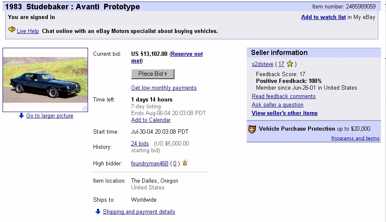Click the new user icon beside foundryman468
The height and width of the screenshot is (222, 386).
click(x=185, y=162)
